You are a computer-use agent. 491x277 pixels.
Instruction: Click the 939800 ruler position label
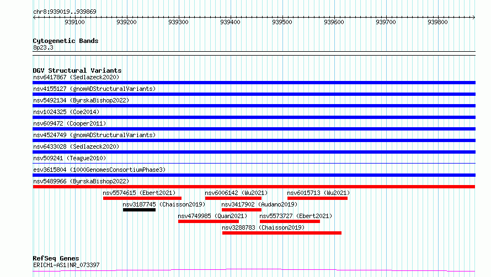click(x=438, y=22)
